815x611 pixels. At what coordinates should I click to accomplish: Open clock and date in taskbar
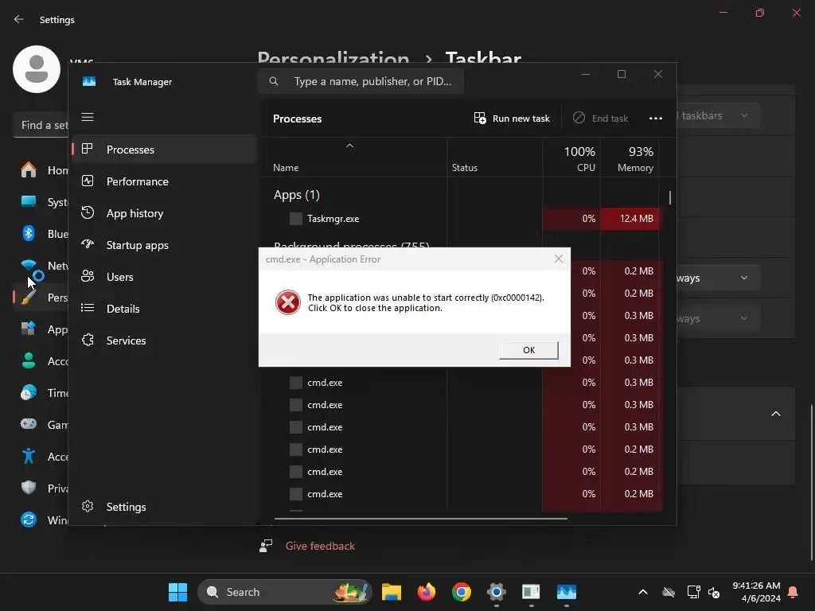pyautogui.click(x=756, y=592)
